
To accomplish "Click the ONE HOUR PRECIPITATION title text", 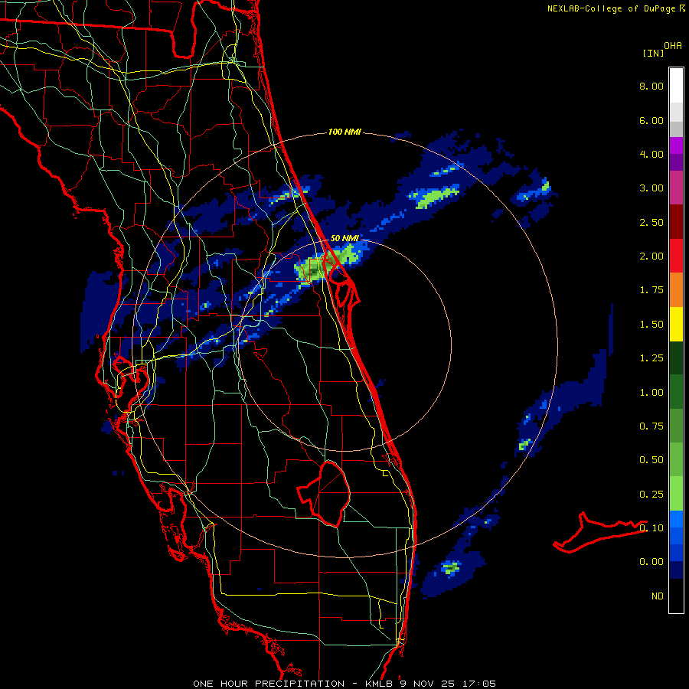I will click(269, 684).
